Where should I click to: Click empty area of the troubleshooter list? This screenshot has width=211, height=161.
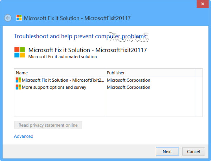pos(108,103)
